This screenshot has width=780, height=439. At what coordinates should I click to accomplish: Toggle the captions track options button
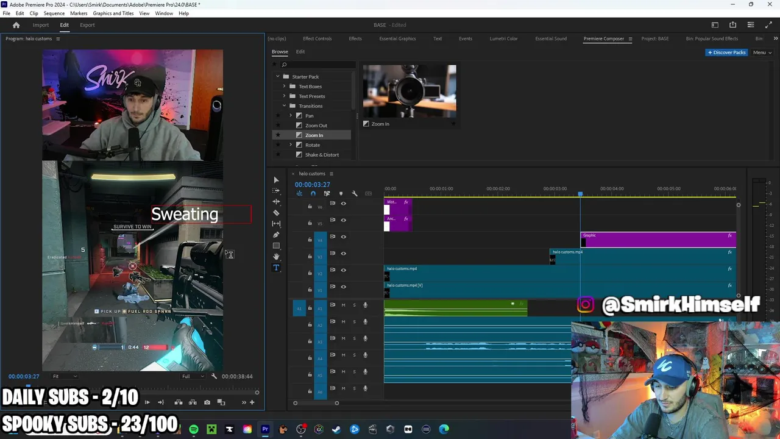tap(368, 194)
